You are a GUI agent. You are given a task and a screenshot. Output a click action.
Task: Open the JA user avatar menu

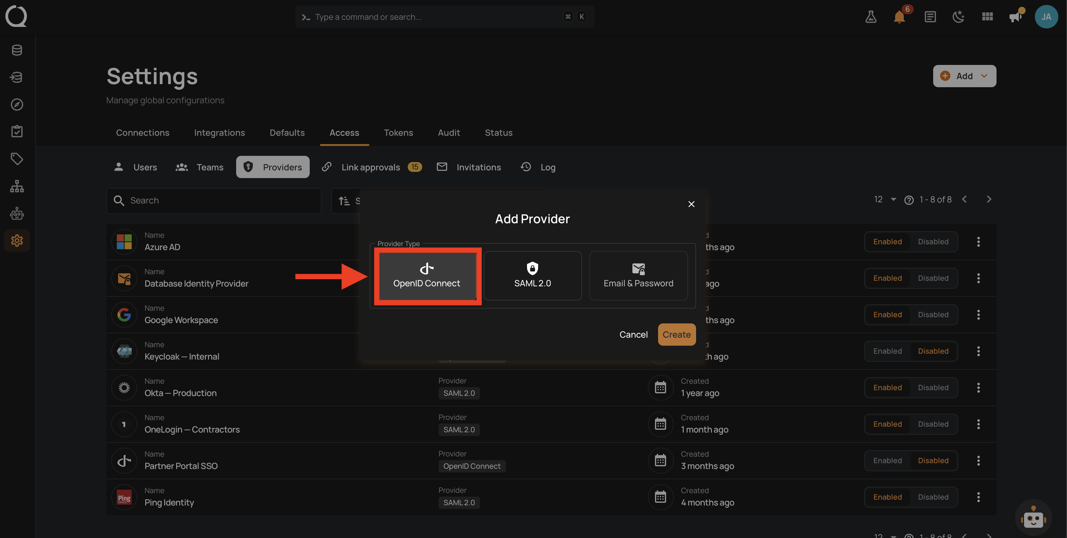[x=1046, y=17]
